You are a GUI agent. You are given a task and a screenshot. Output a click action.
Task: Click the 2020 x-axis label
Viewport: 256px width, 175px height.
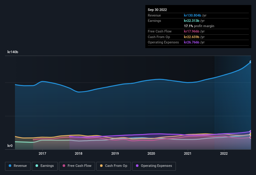pos(151,153)
